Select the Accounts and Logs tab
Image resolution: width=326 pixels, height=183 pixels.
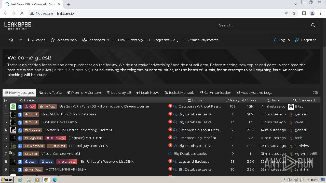click(254, 93)
